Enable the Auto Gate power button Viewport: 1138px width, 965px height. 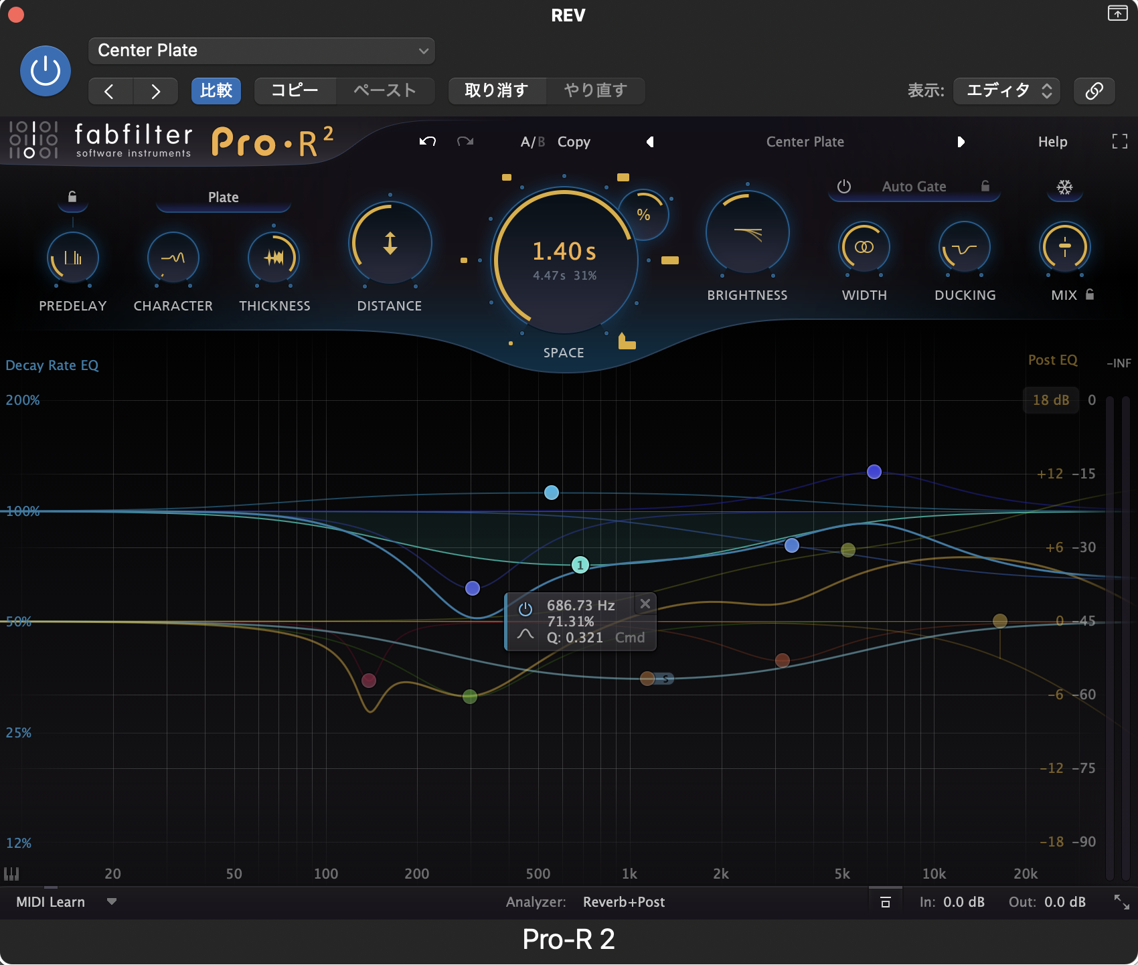(844, 187)
